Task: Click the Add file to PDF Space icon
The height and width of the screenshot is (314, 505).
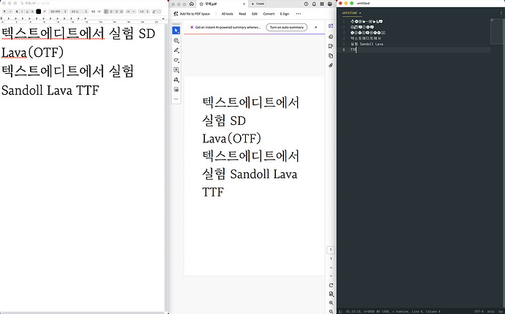Action: pos(176,14)
